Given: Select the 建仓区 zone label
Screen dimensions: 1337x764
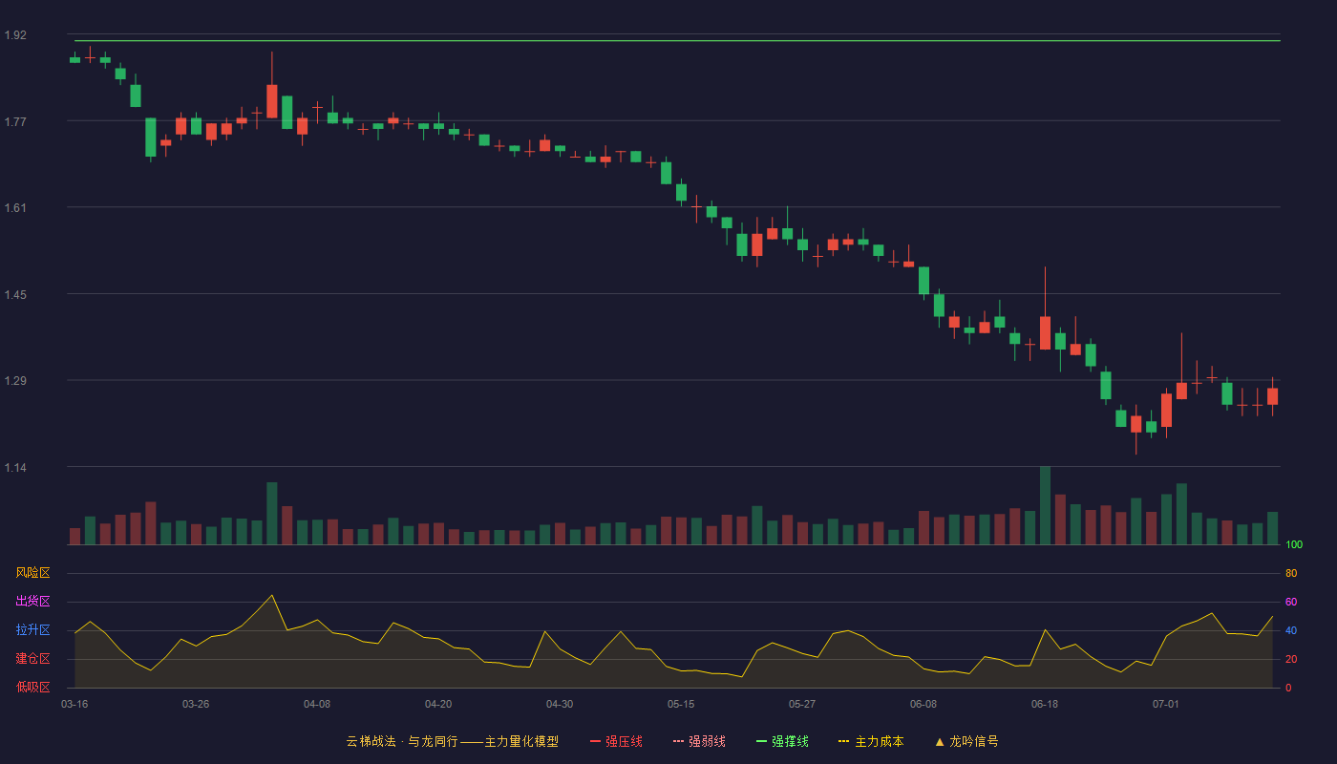Looking at the screenshot, I should 32,659.
